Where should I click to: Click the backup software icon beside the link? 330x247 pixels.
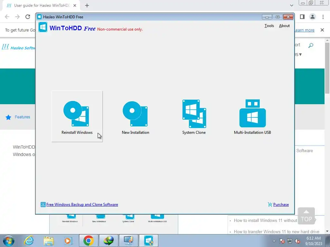43,204
